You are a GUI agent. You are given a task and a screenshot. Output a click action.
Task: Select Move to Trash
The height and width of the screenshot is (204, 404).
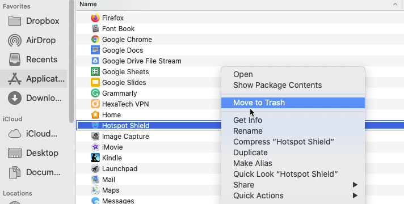coord(293,103)
